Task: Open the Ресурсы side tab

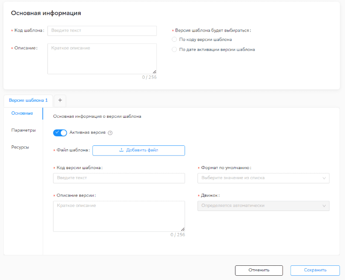Action: click(x=20, y=147)
